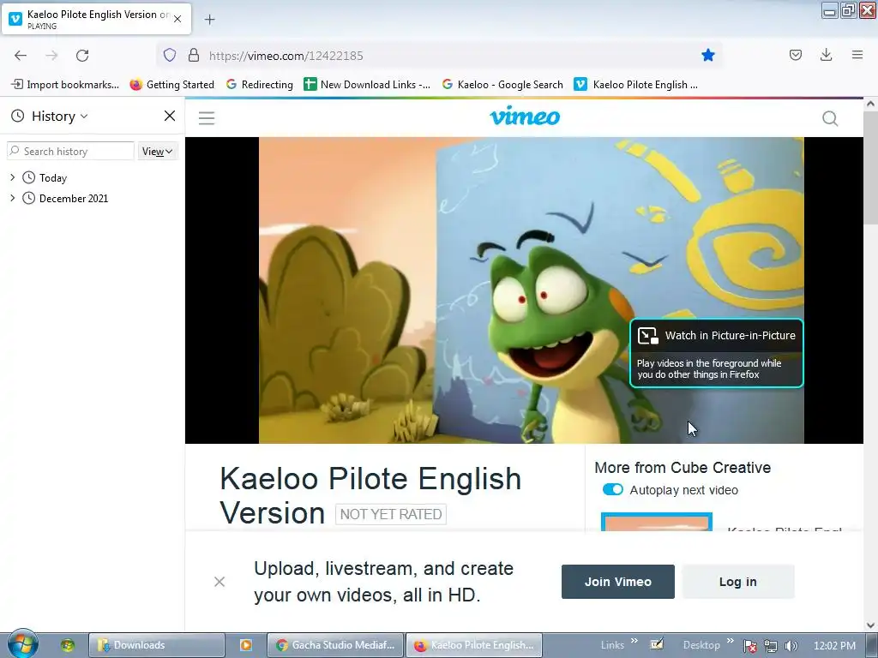Open Import bookmarks bookmark item
The image size is (878, 658).
(x=65, y=85)
